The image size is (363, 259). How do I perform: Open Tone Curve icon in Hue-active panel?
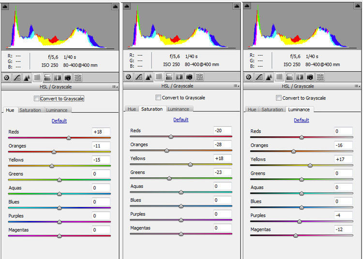click(x=17, y=77)
